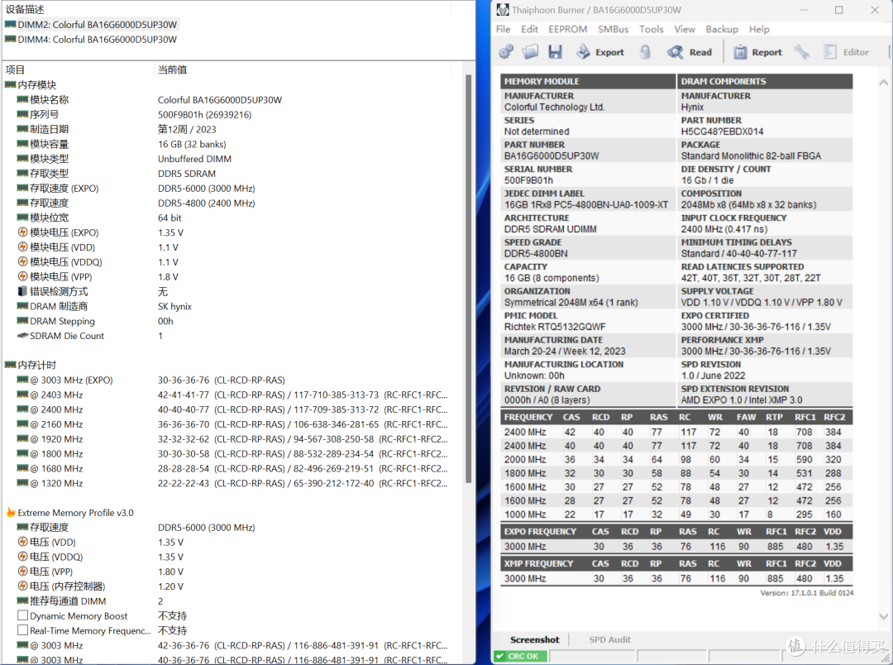Click the flame icon beside Extreme Memory Profile
893x665 pixels.
pyautogui.click(x=11, y=512)
